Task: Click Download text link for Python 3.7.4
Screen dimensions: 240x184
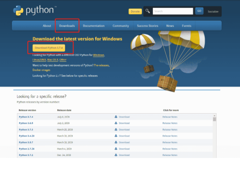Action: (124, 117)
